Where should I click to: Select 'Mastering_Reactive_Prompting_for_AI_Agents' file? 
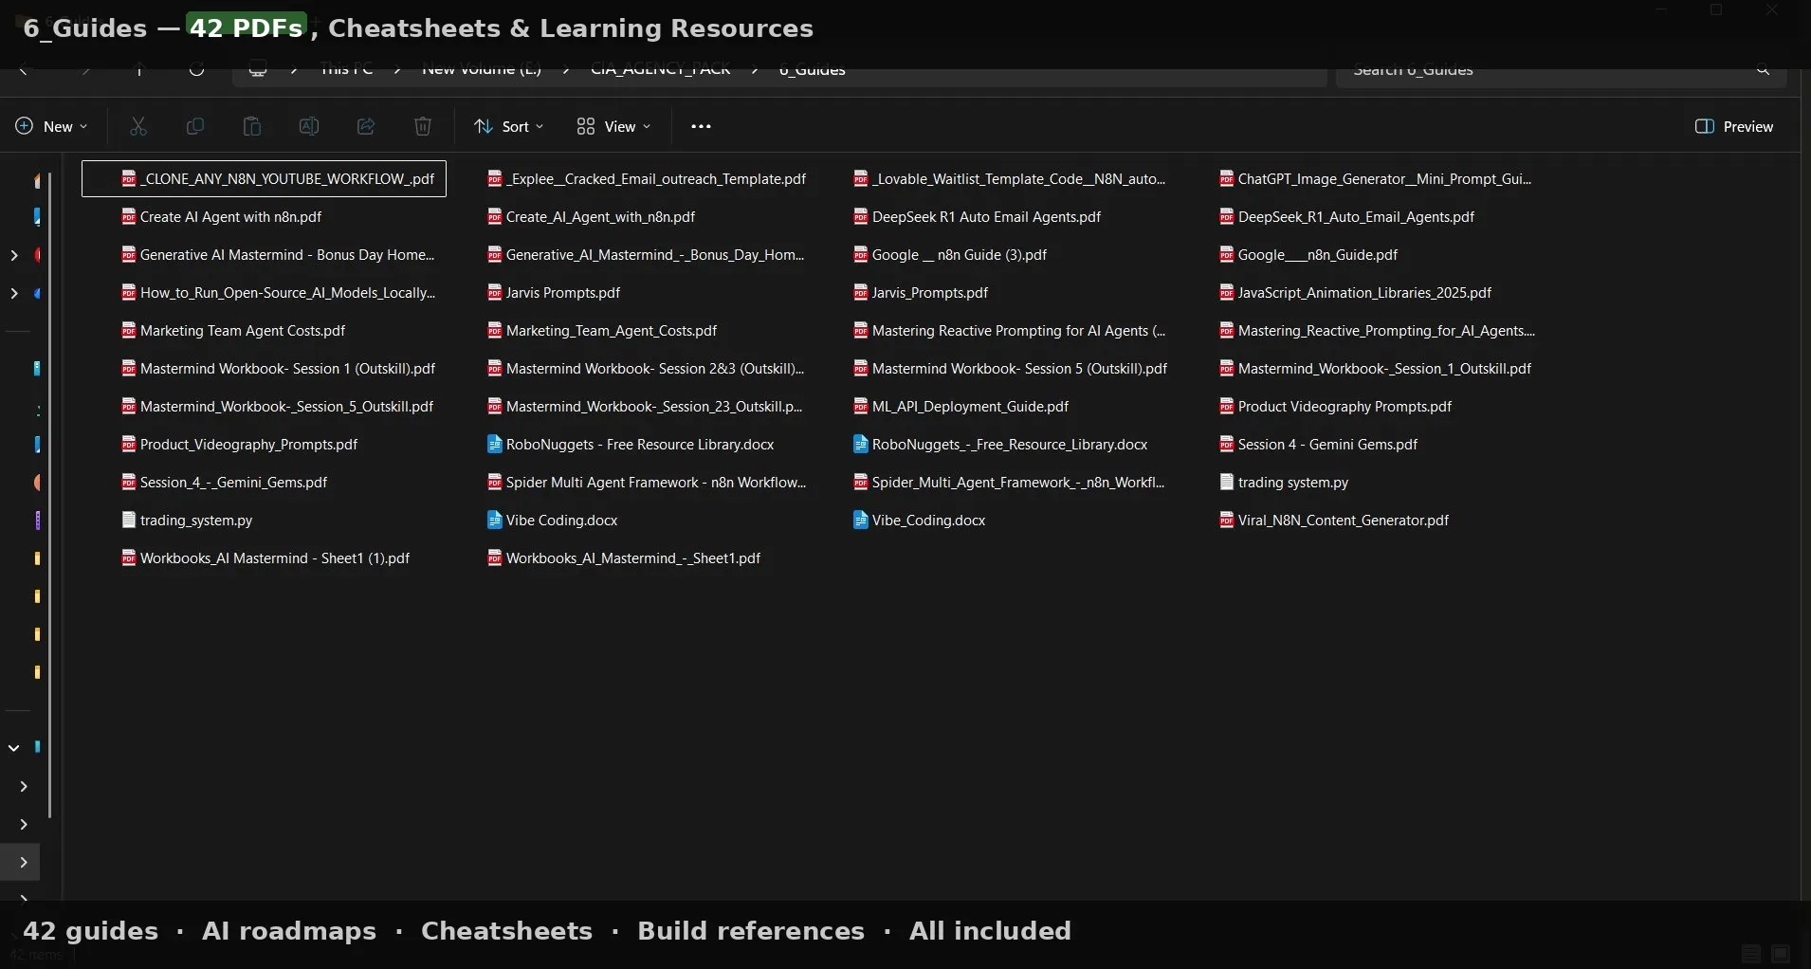coord(1378,330)
